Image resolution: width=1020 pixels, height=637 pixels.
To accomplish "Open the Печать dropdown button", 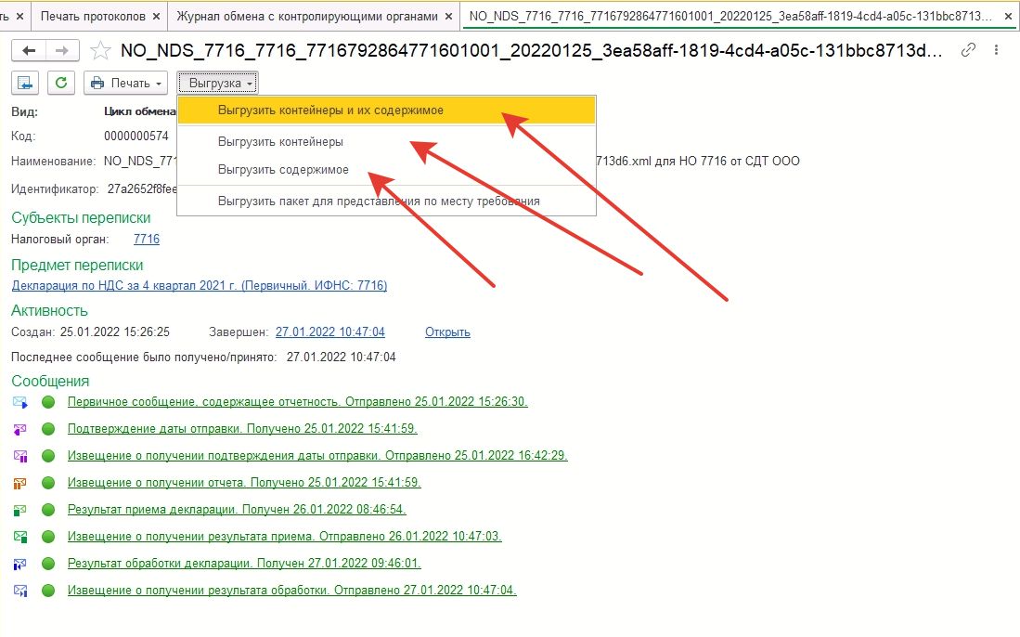I will [x=125, y=83].
